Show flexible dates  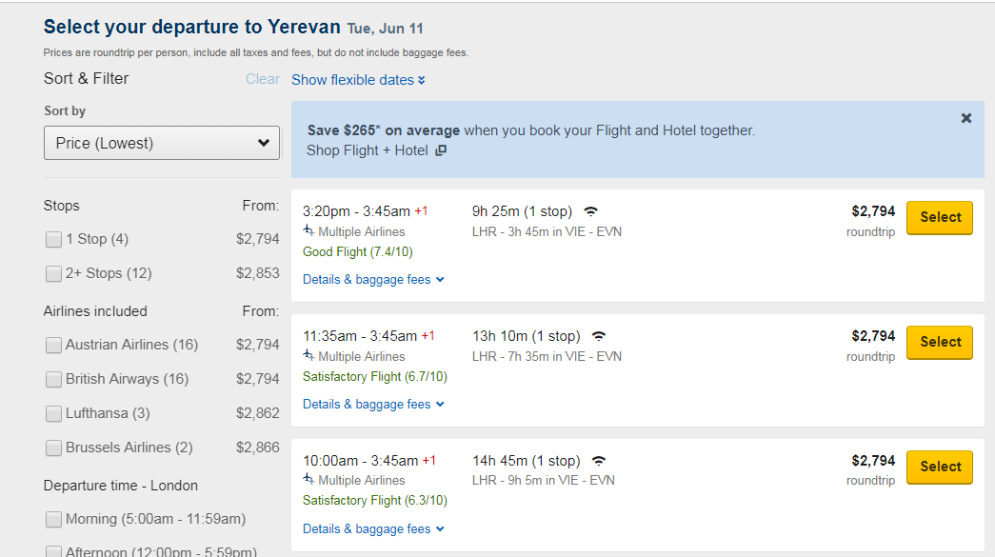pos(358,80)
